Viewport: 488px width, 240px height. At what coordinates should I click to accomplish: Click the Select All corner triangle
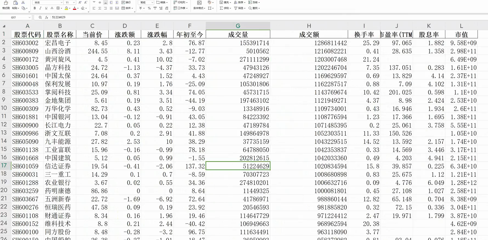(4, 26)
